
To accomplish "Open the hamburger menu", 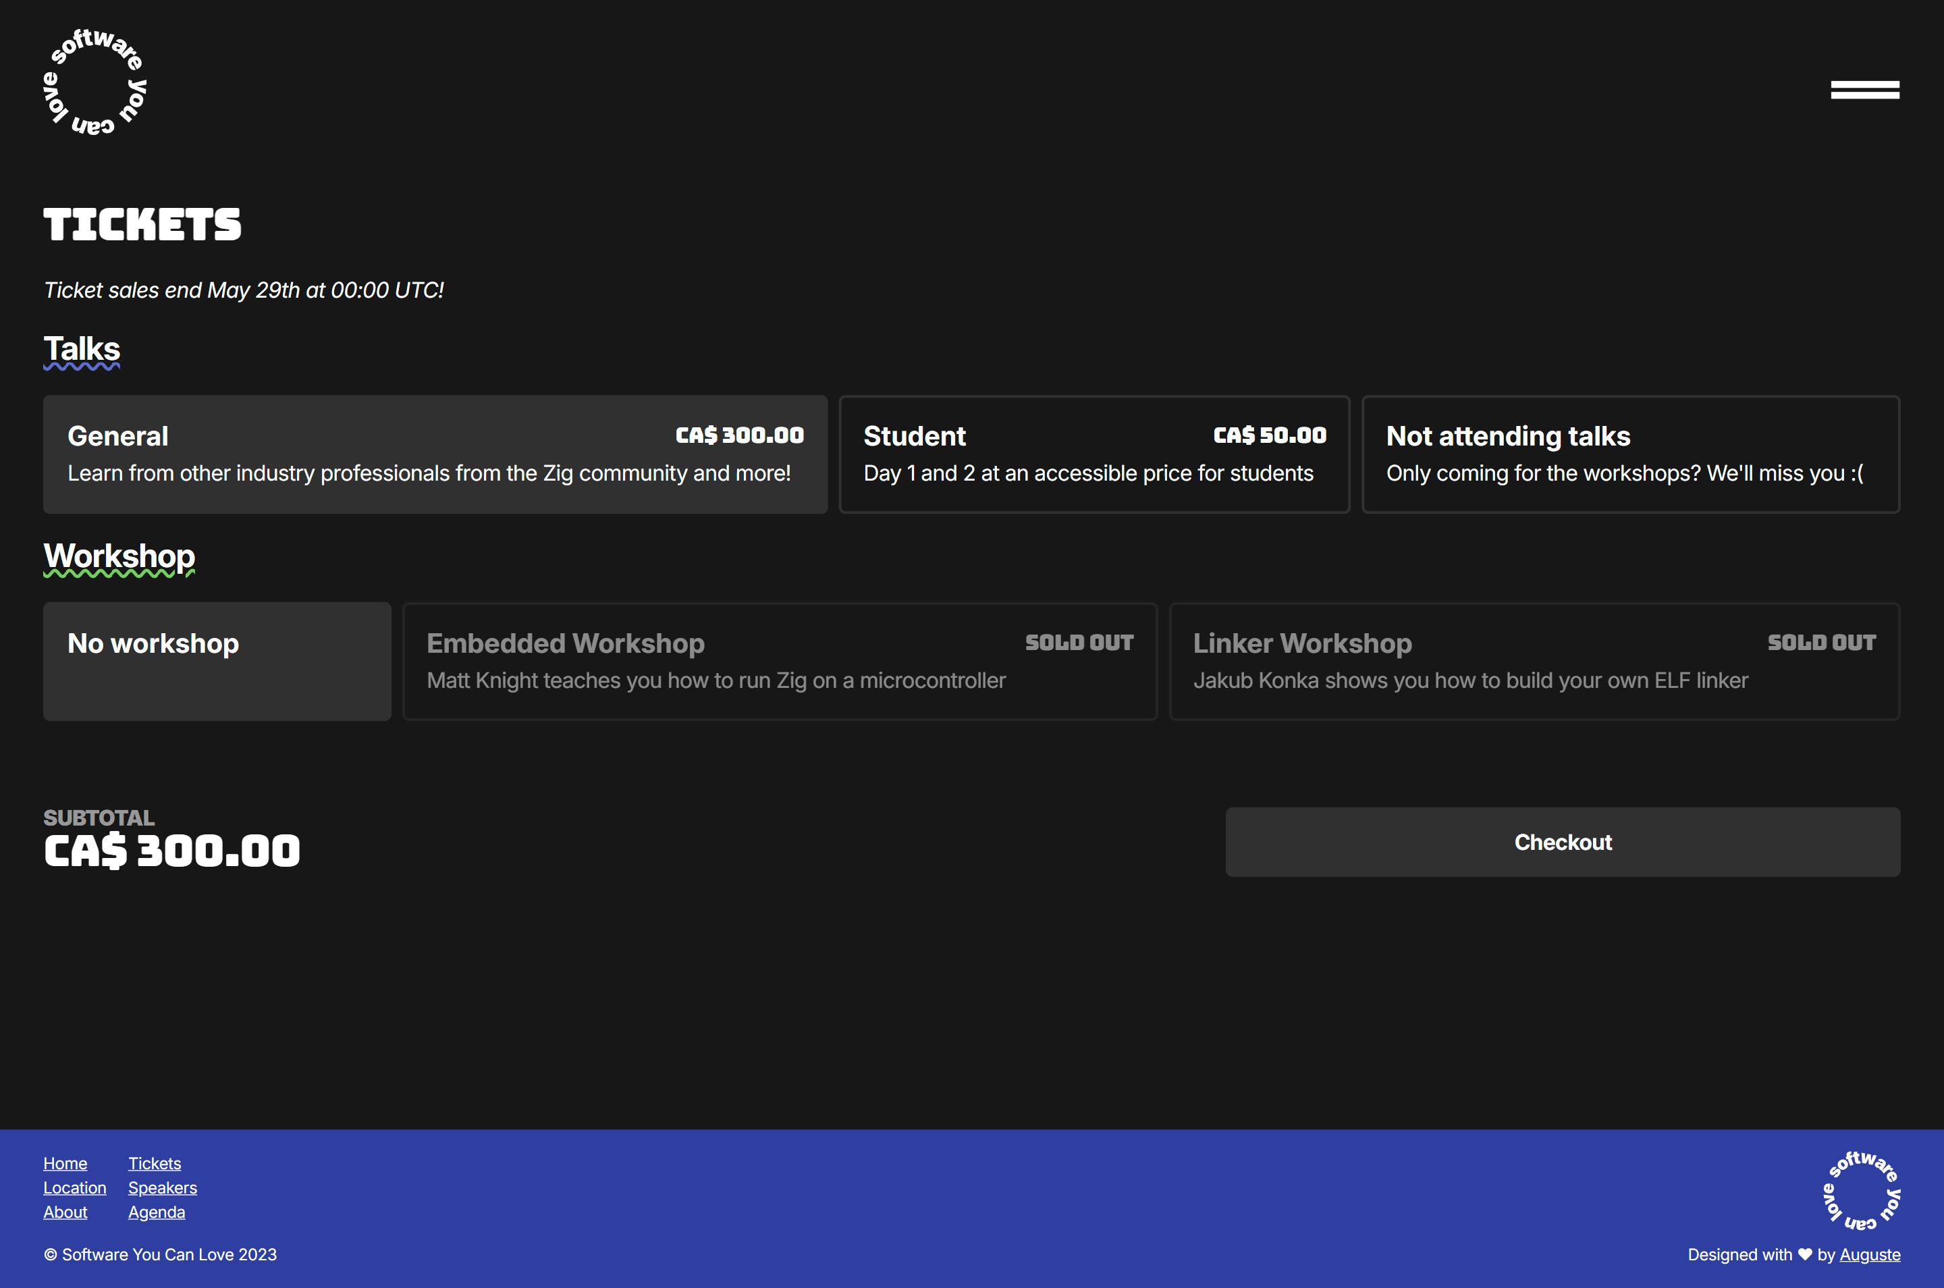I will point(1864,90).
